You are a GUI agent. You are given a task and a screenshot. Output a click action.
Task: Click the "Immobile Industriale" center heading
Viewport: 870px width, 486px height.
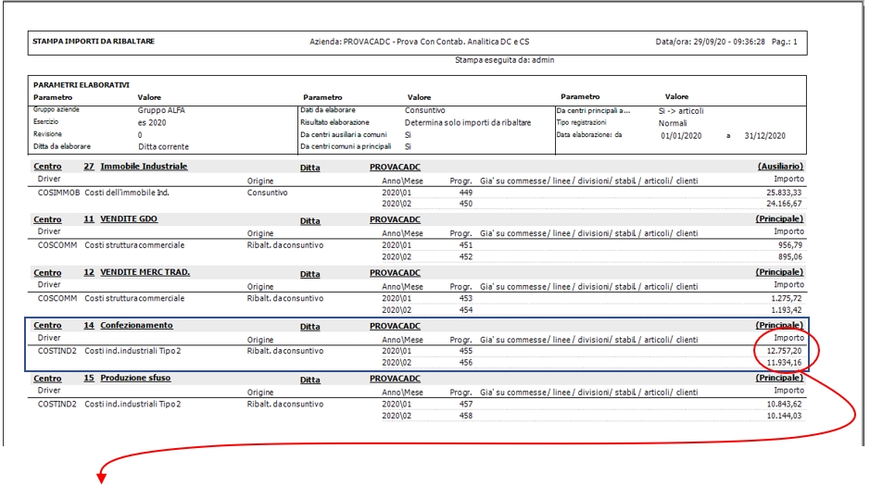144,167
